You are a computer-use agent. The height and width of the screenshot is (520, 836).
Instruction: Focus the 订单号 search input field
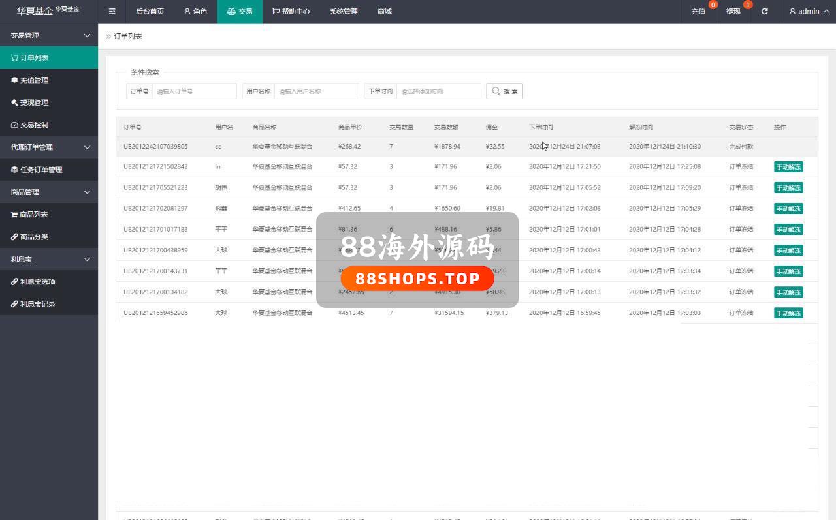[194, 91]
